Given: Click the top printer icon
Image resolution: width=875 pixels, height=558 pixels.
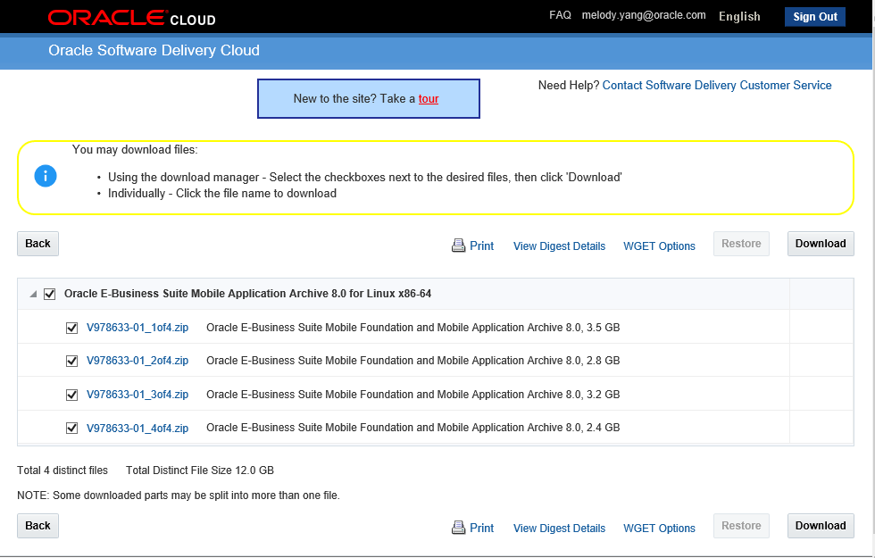Looking at the screenshot, I should point(458,246).
